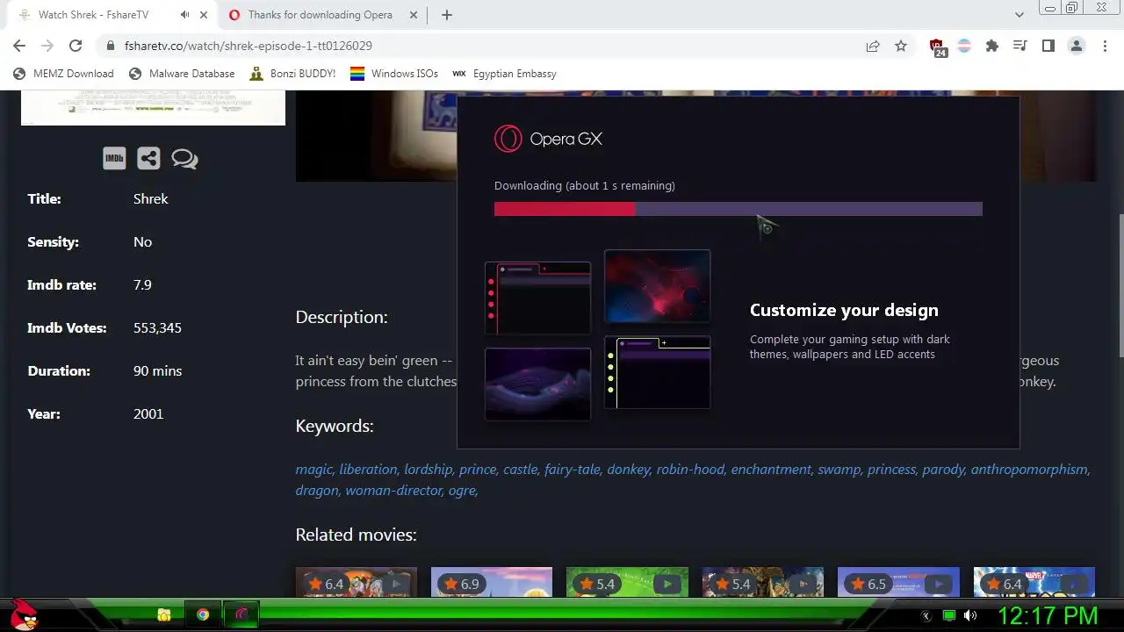Viewport: 1124px width, 632px height.
Task: Select the Imdb Votes value 553,345
Action: click(157, 328)
